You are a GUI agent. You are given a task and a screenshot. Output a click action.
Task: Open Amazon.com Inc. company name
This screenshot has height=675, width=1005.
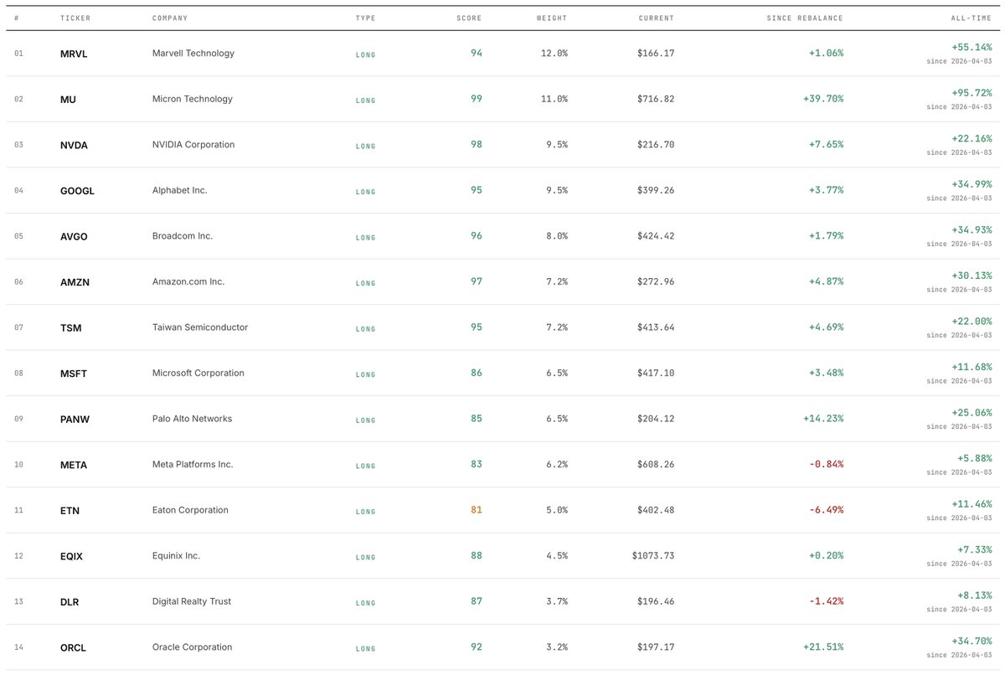pos(188,281)
